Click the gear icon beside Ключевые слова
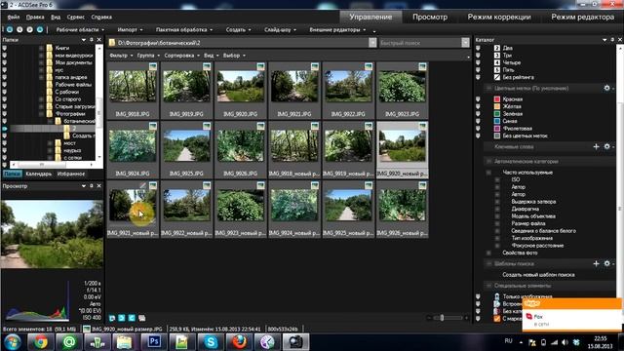 (x=606, y=147)
